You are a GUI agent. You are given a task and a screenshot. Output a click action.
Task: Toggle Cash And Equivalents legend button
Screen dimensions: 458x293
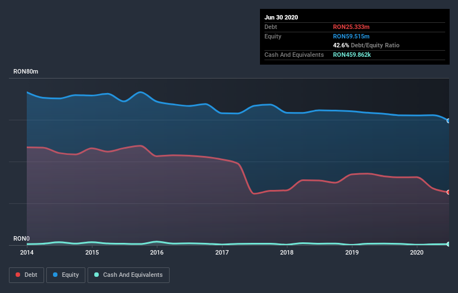coord(128,275)
